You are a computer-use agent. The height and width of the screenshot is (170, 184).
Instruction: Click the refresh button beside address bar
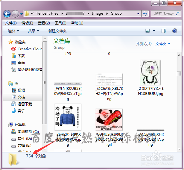click(x=145, y=14)
